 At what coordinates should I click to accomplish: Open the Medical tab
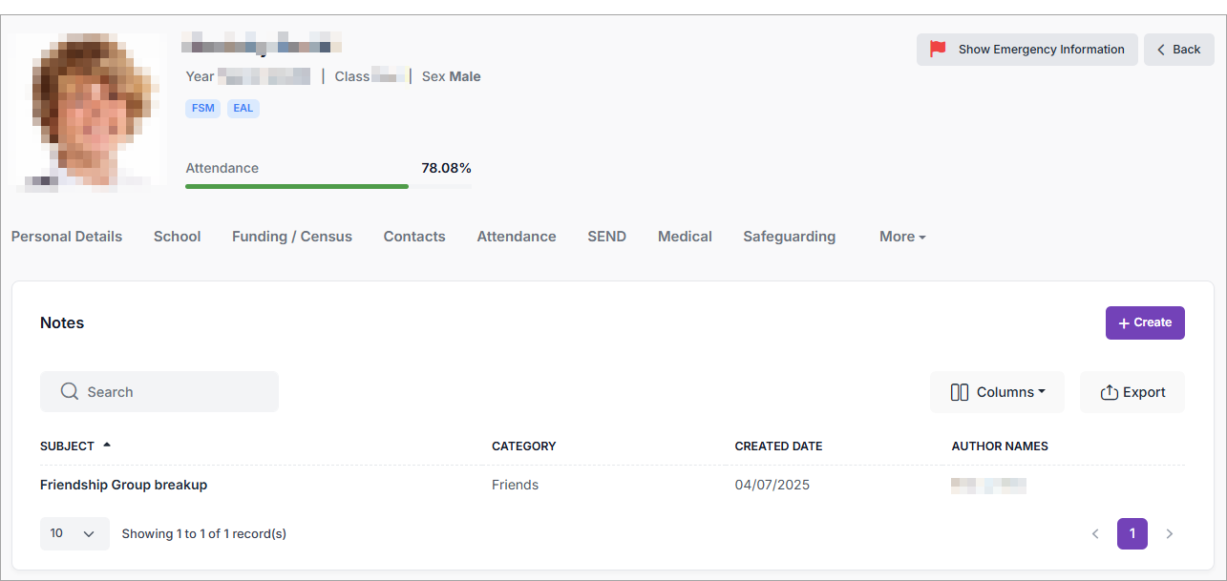tap(685, 237)
